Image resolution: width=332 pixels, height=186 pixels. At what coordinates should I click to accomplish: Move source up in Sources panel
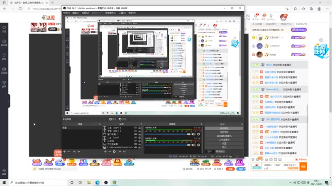[x=120, y=152]
